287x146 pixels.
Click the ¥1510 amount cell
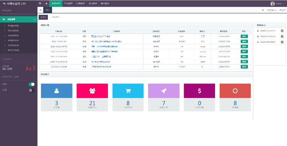tap(182, 67)
